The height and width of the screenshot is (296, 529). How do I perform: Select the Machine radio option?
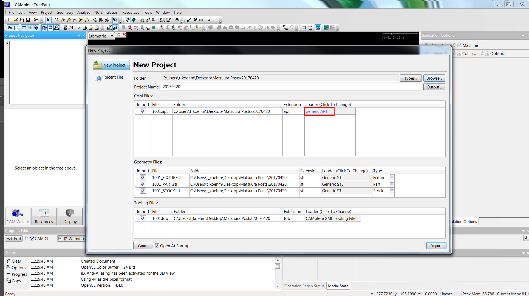pyautogui.click(x=454, y=45)
